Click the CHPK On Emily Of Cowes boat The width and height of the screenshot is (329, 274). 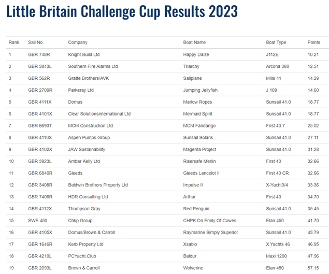(210, 221)
